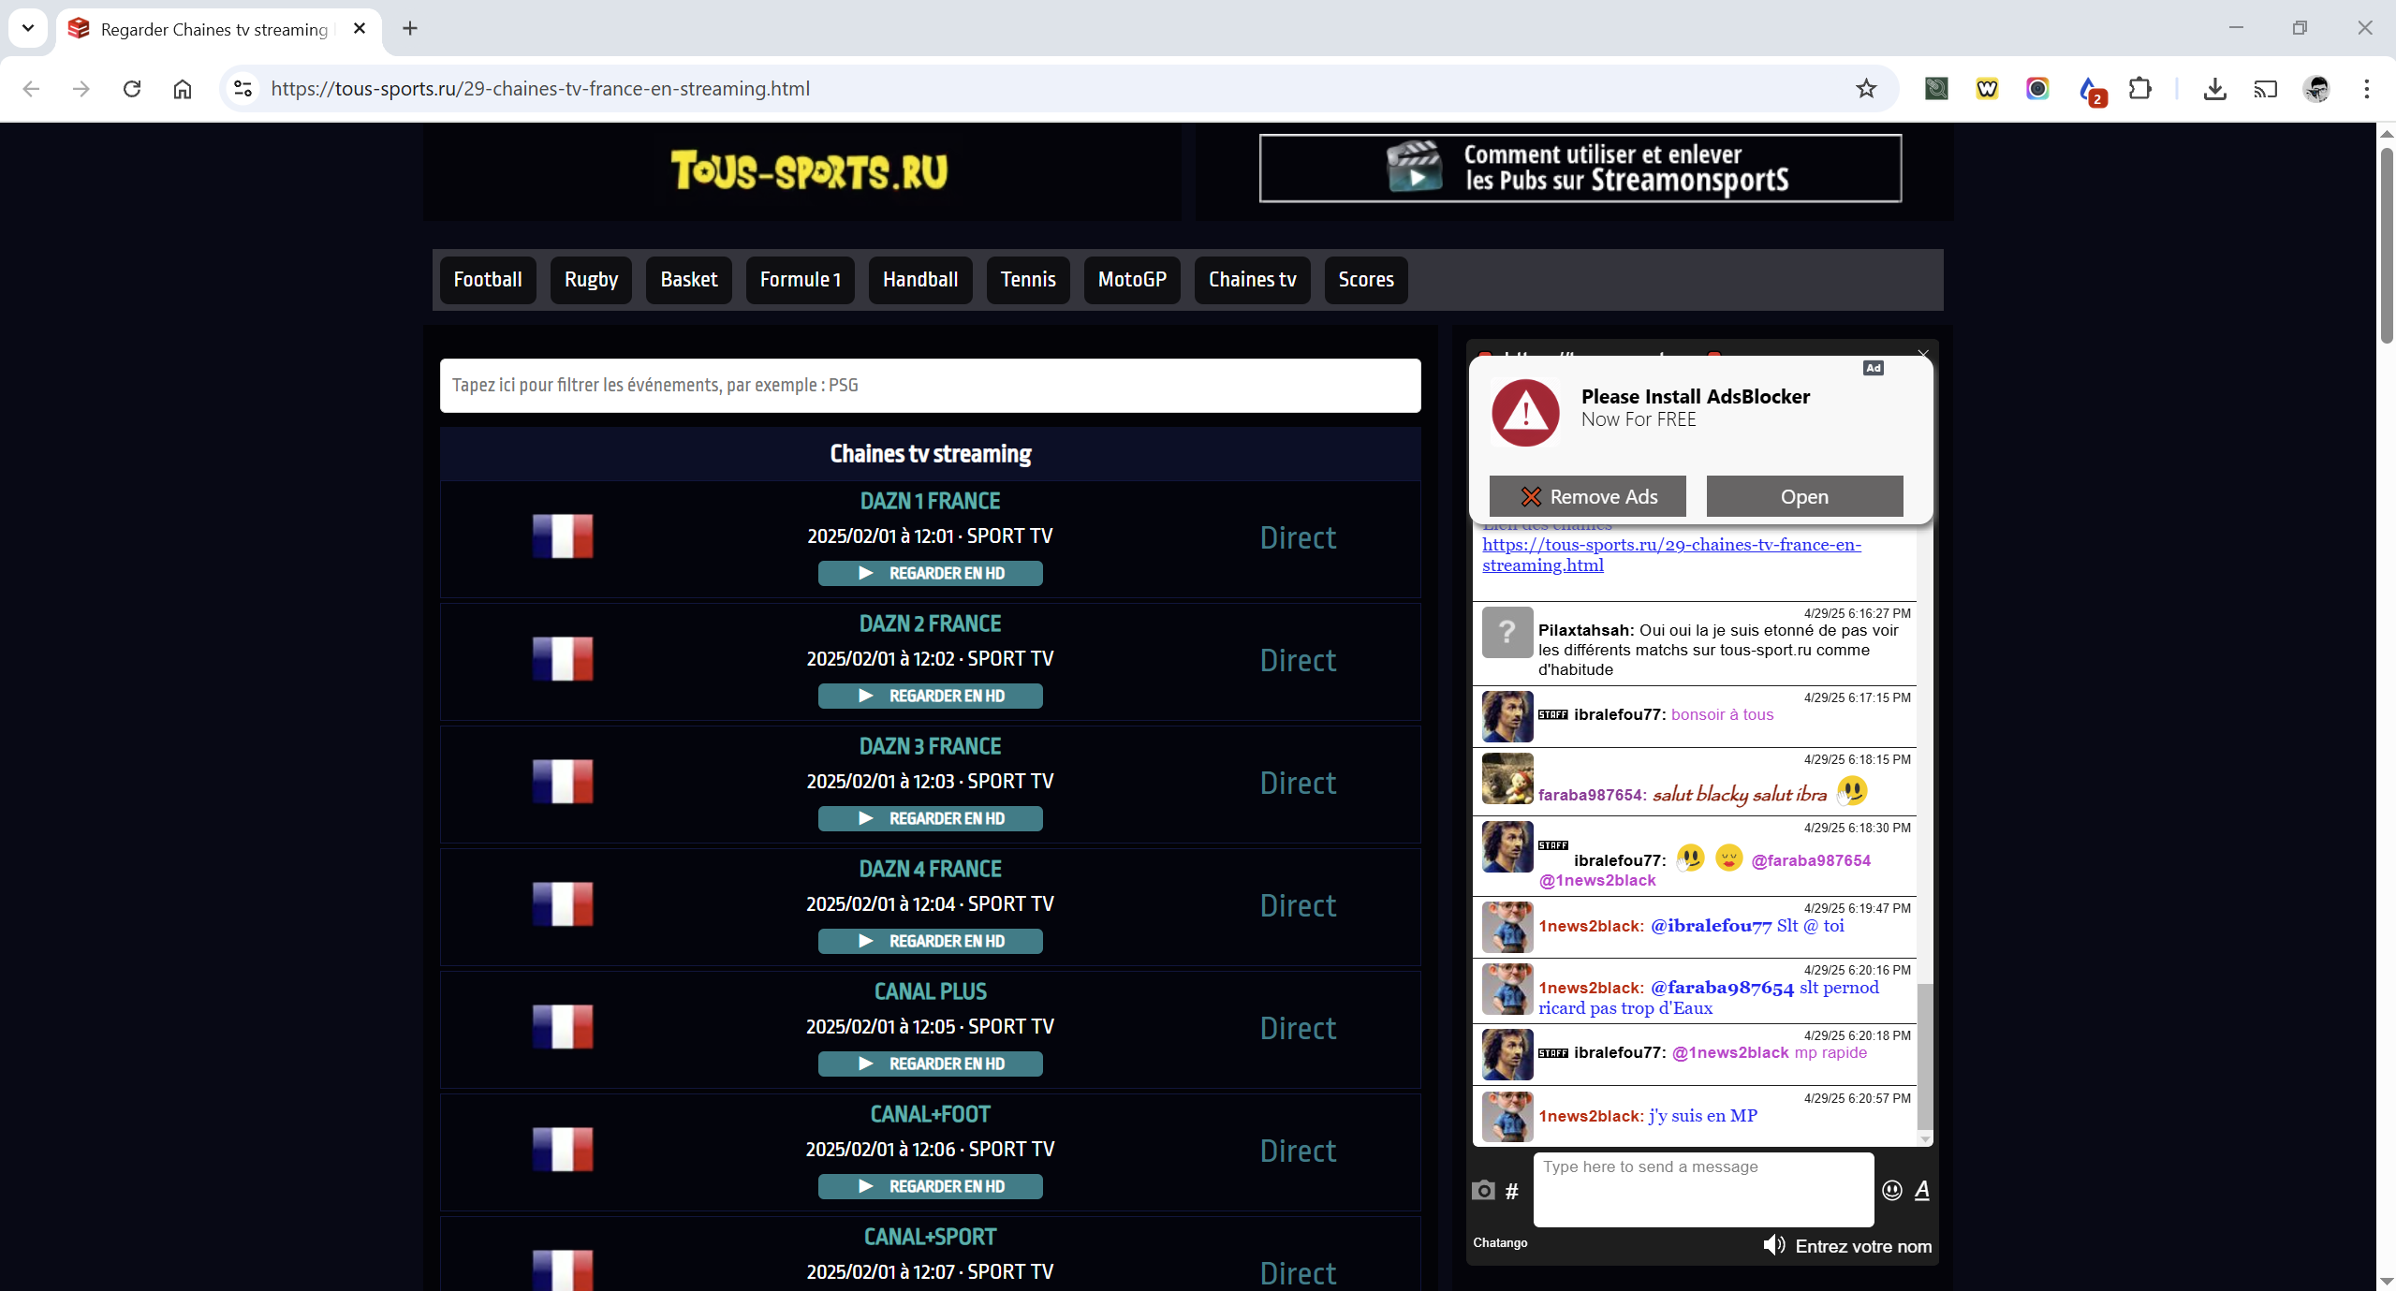
Task: Open the MotoGP category
Action: [1132, 280]
